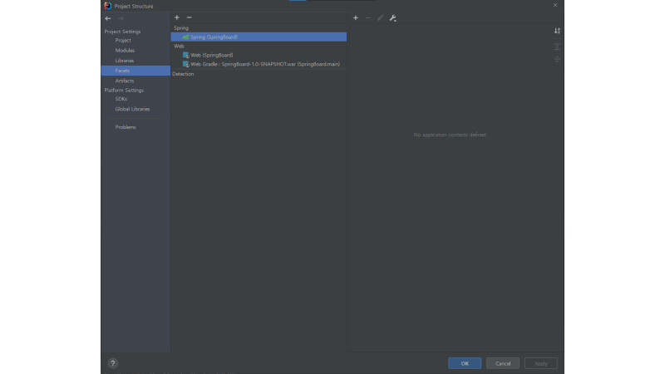Select the Spring (SpringBoard) facet

[x=214, y=37]
